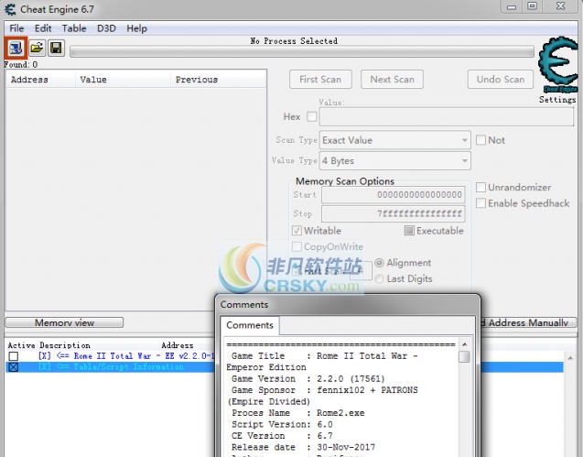Click the Description column header

click(65, 345)
